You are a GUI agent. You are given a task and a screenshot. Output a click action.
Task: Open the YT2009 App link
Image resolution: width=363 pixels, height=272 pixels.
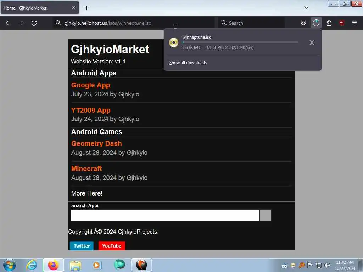[91, 110]
